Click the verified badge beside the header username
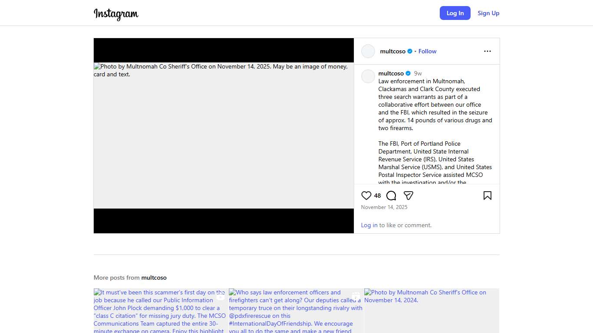 point(410,51)
